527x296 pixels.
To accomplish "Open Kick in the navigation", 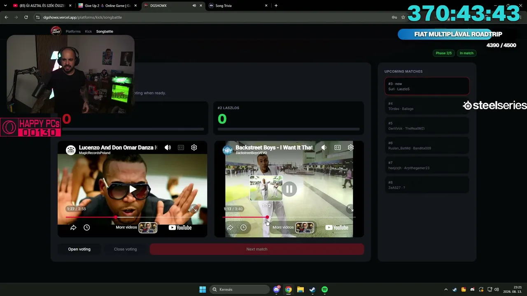I will point(89,31).
